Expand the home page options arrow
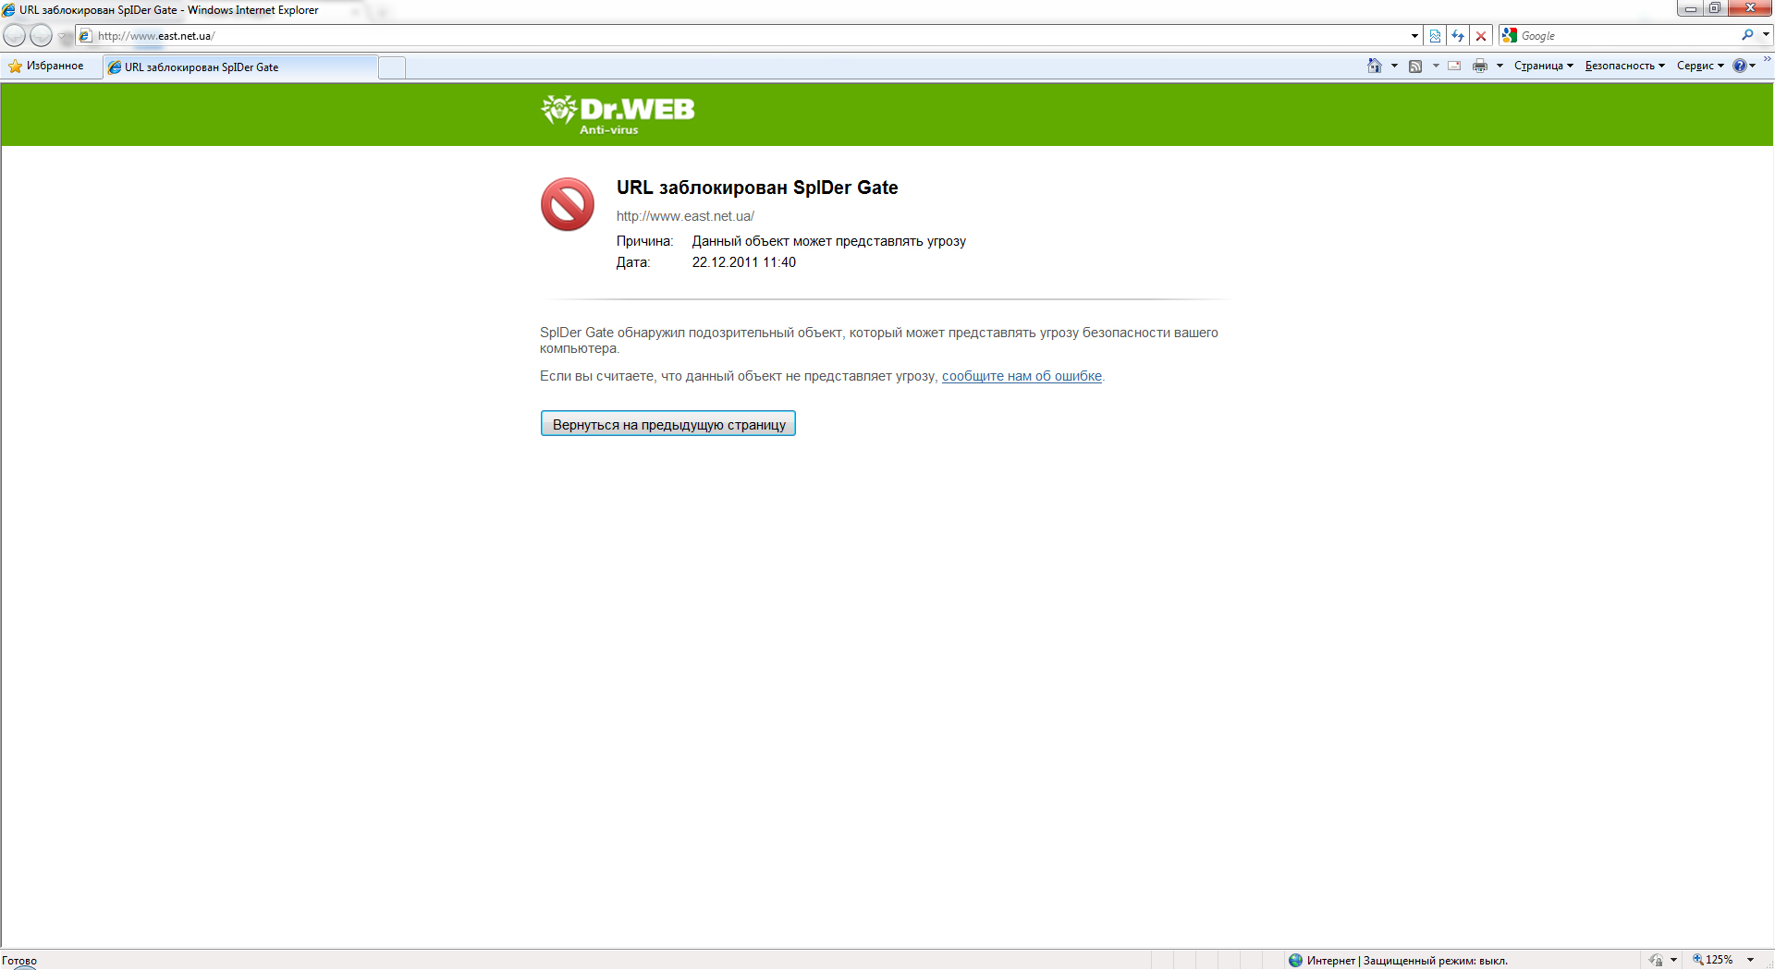 tap(1394, 66)
